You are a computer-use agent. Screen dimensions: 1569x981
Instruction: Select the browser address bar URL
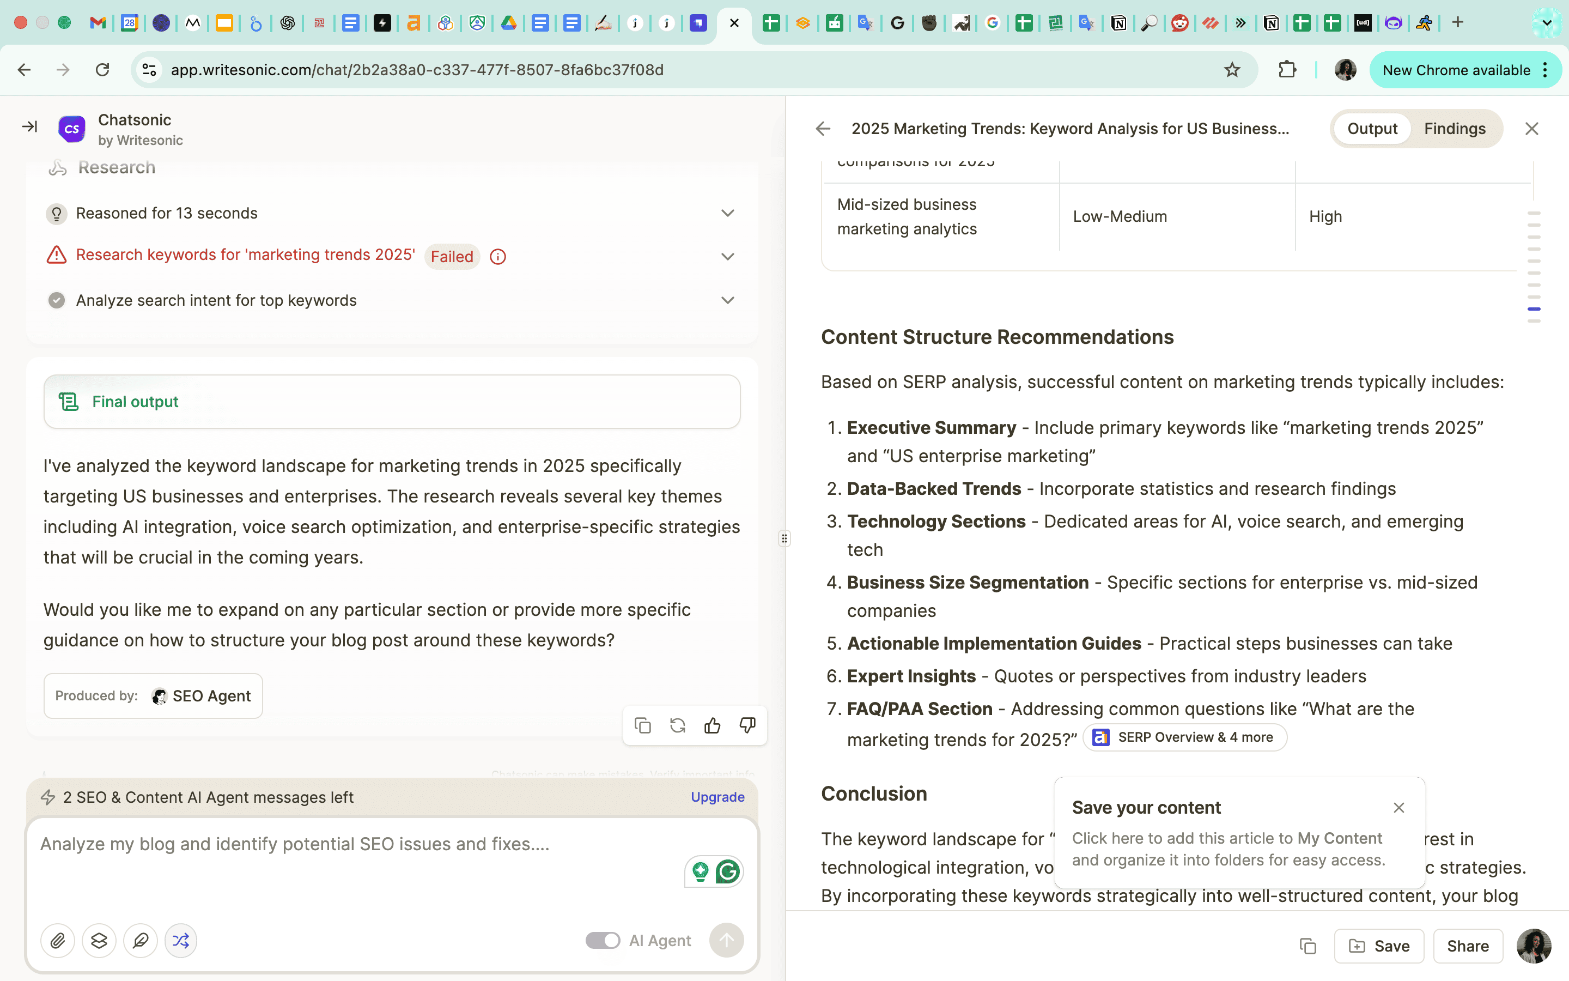click(x=416, y=69)
